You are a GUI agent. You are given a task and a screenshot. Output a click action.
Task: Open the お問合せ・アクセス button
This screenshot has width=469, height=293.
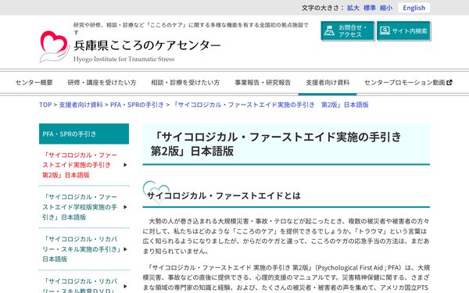click(x=348, y=30)
